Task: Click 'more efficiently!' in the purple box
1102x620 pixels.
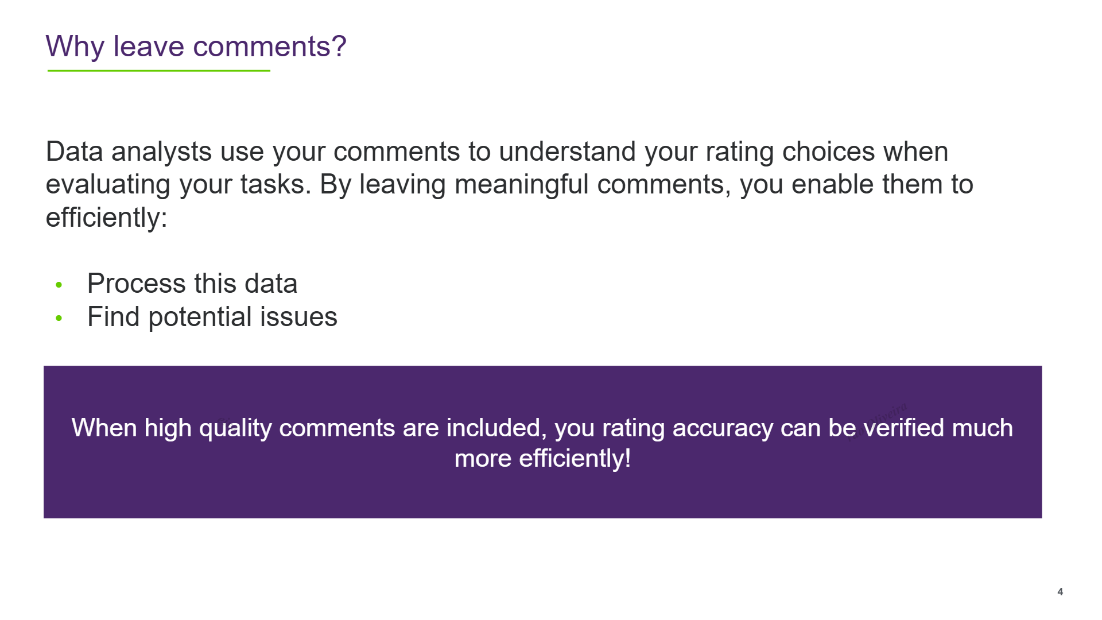Action: click(542, 459)
